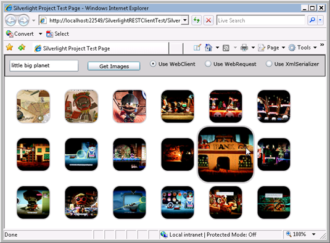Click the Print icon
Viewport: 330px width, 243px height.
244,47
